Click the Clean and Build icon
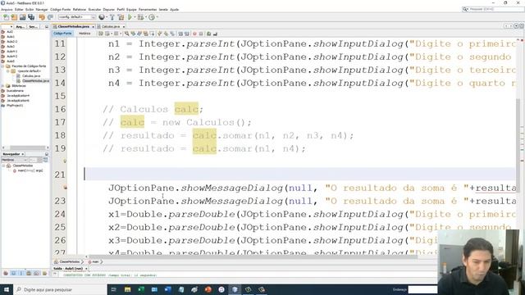 coord(121,17)
